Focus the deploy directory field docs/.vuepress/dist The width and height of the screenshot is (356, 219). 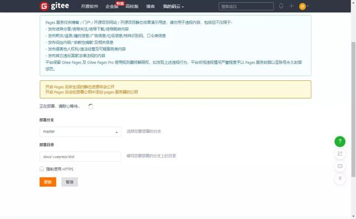tap(80, 157)
